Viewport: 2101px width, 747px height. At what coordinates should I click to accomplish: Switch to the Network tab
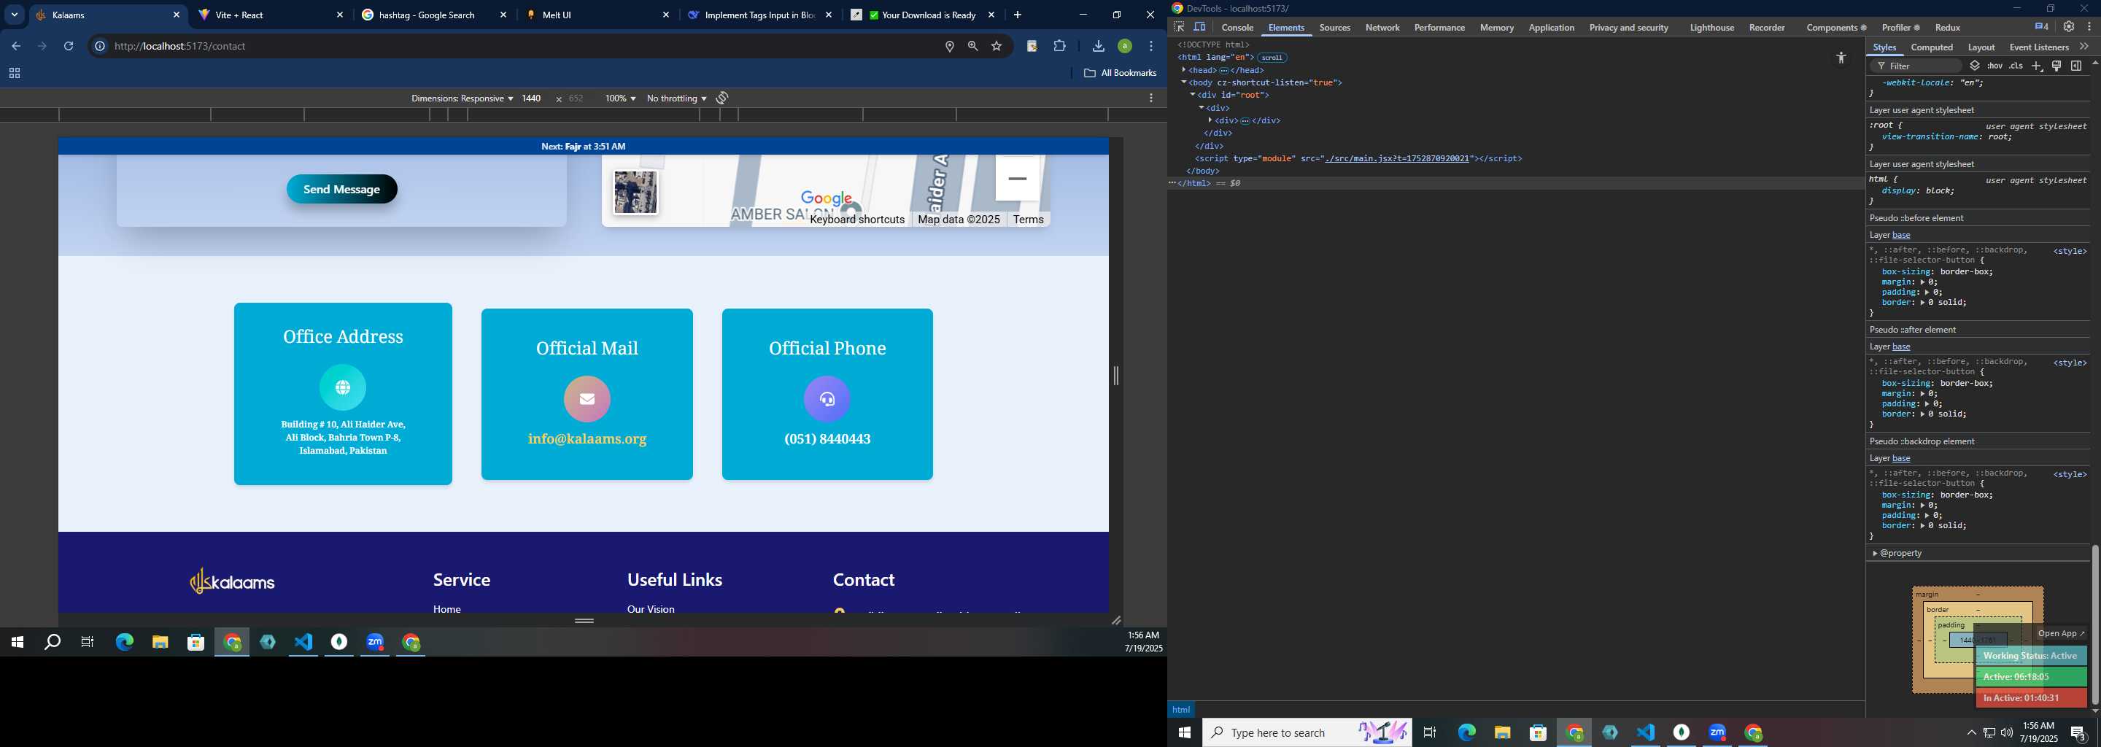tap(1382, 28)
